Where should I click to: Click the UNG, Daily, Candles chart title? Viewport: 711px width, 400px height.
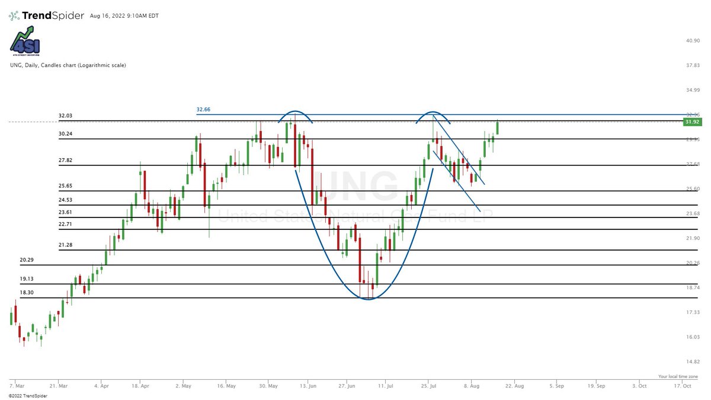pos(68,65)
